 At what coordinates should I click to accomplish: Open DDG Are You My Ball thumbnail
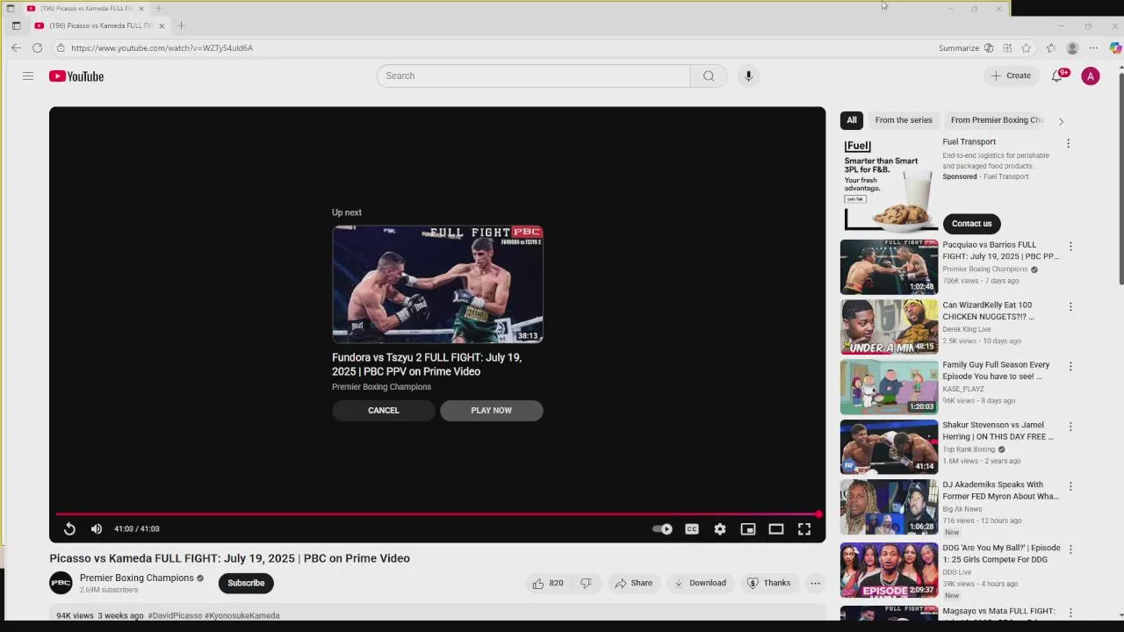(x=889, y=570)
